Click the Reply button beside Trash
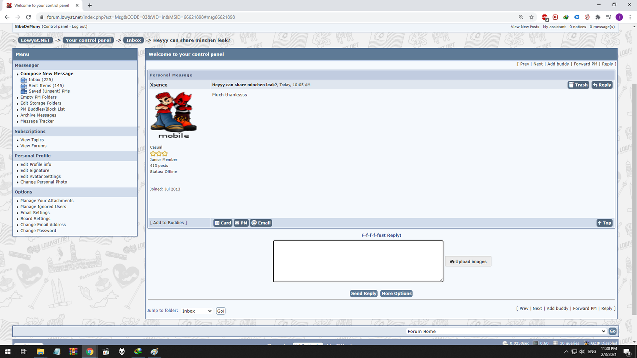This screenshot has width=637, height=358. [x=602, y=85]
